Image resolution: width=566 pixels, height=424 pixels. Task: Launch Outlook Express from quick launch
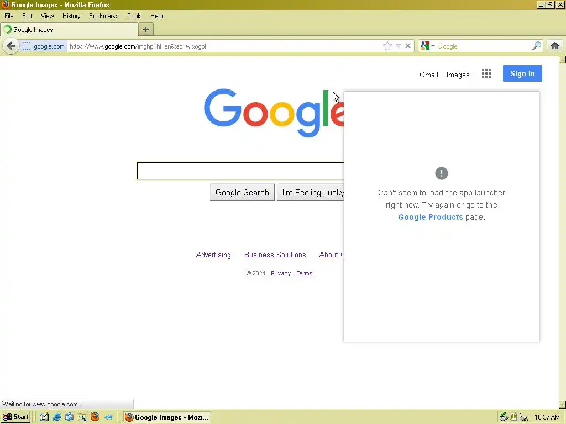click(69, 417)
